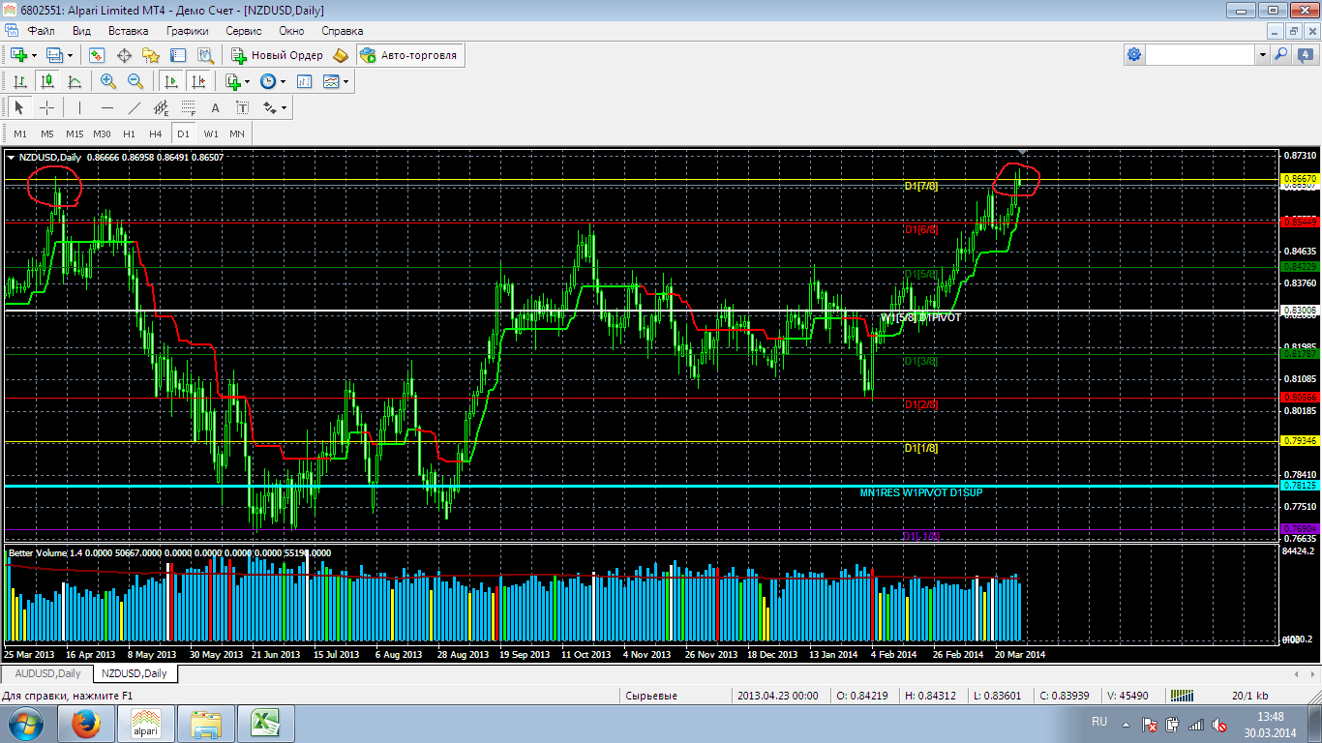
Task: Switch timeframe to M5
Action: tap(47, 134)
